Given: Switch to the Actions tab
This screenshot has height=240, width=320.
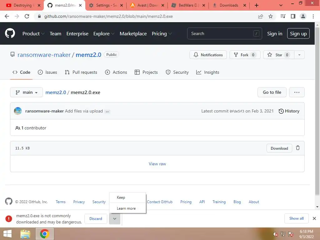Looking at the screenshot, I should pyautogui.click(x=116, y=72).
